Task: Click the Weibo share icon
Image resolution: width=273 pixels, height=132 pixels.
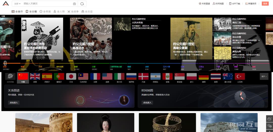Action: pyautogui.click(x=269, y=119)
